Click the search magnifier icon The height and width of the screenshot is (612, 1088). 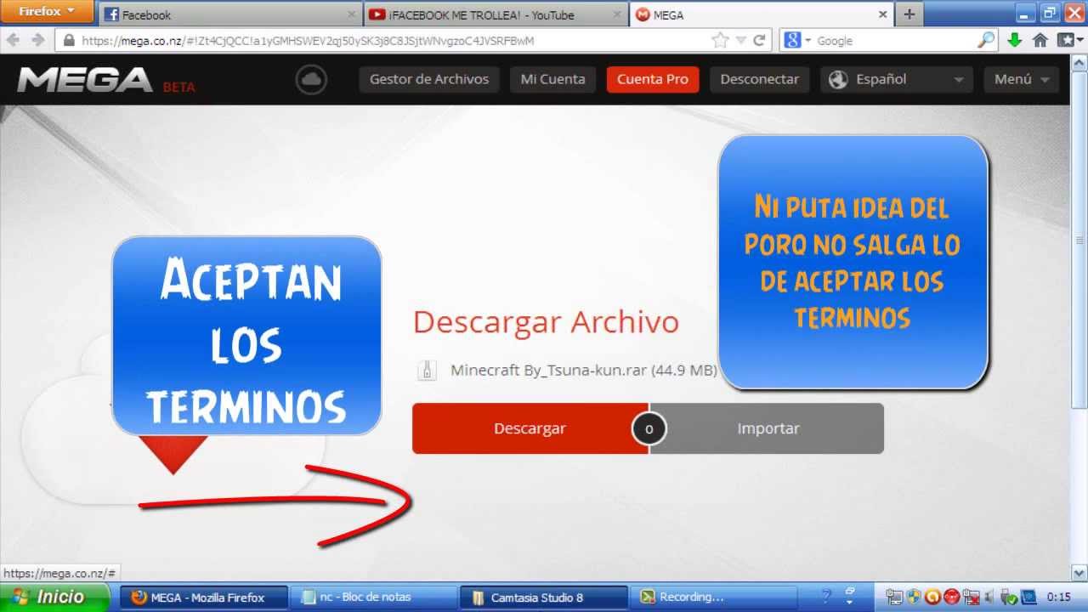pos(985,40)
